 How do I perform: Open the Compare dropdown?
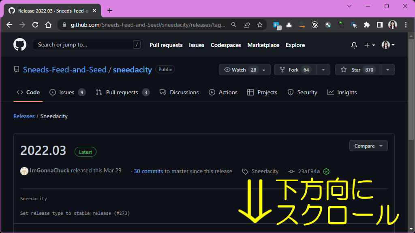(368, 146)
